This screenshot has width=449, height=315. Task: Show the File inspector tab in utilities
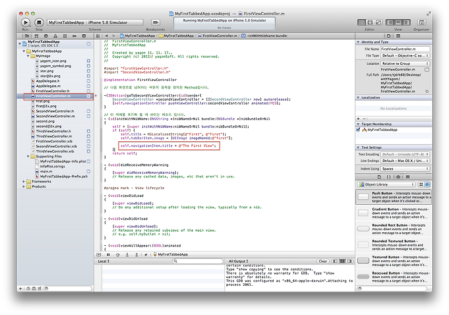click(x=389, y=36)
